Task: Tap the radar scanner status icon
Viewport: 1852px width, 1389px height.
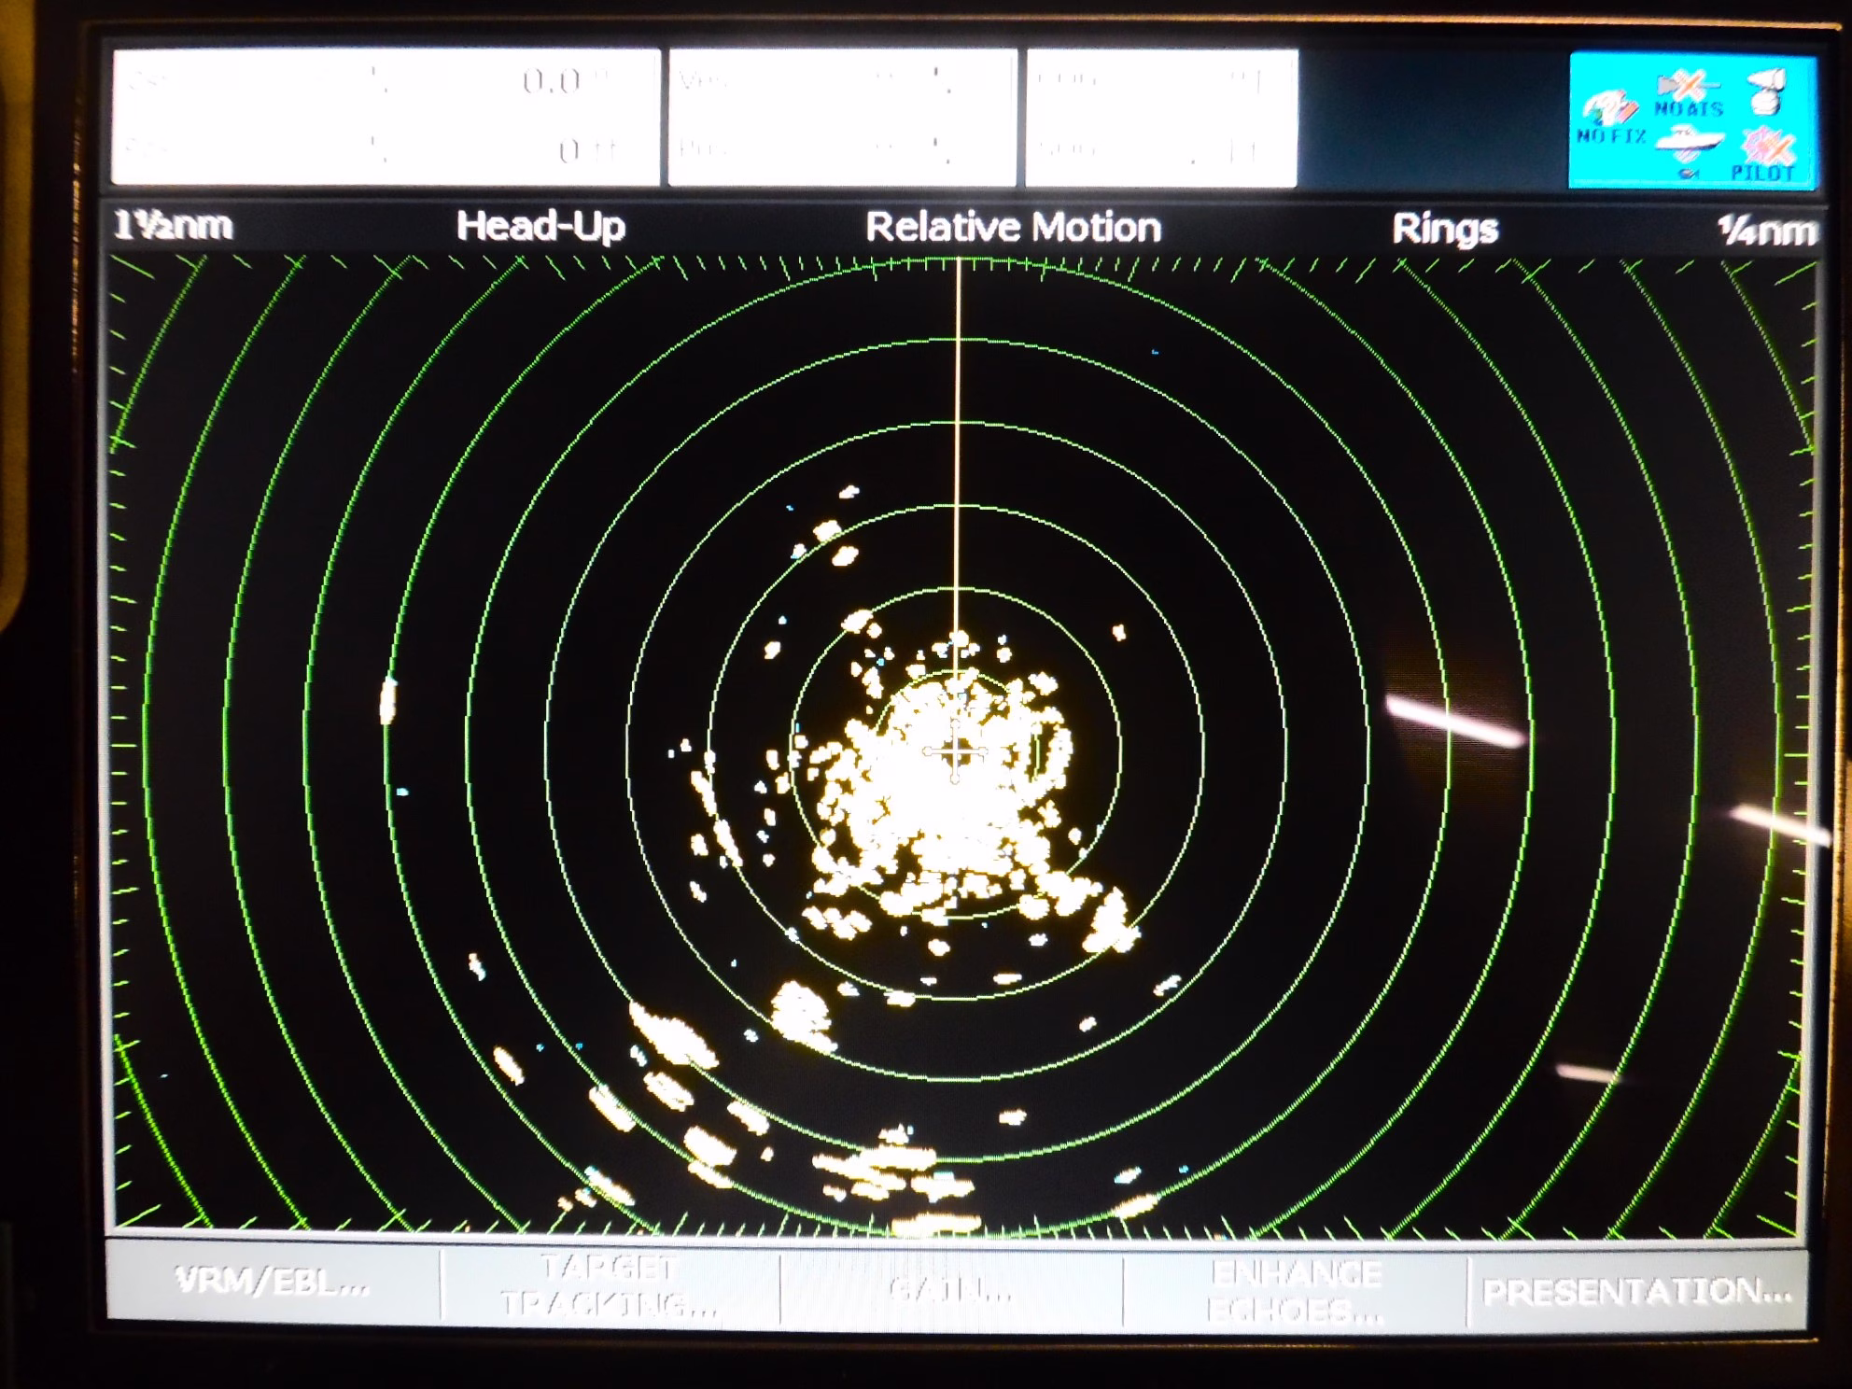Action: [1768, 92]
